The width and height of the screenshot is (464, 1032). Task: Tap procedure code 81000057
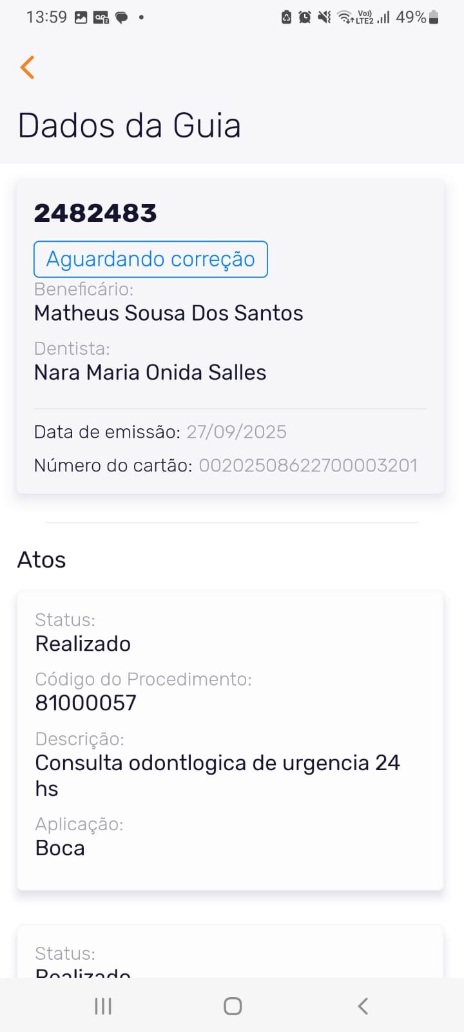[86, 703]
